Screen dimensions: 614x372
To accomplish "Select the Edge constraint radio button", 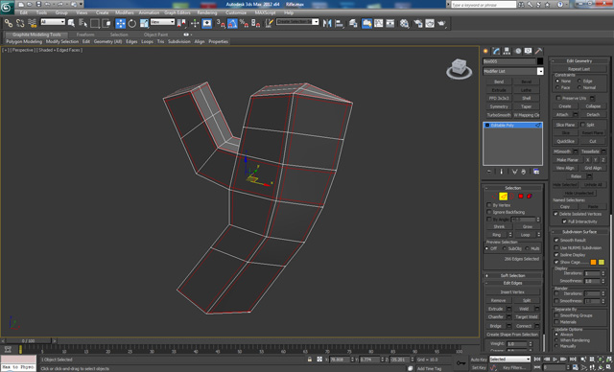I will (579, 81).
